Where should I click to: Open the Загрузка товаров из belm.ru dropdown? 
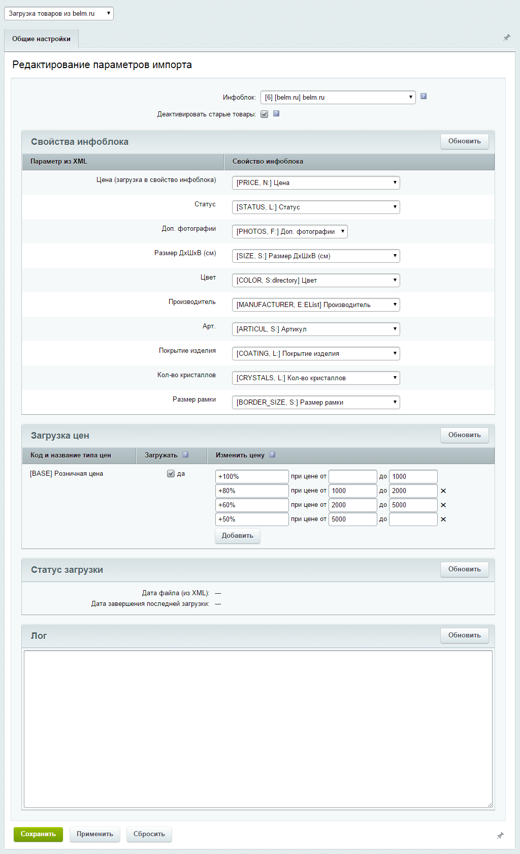pyautogui.click(x=59, y=13)
